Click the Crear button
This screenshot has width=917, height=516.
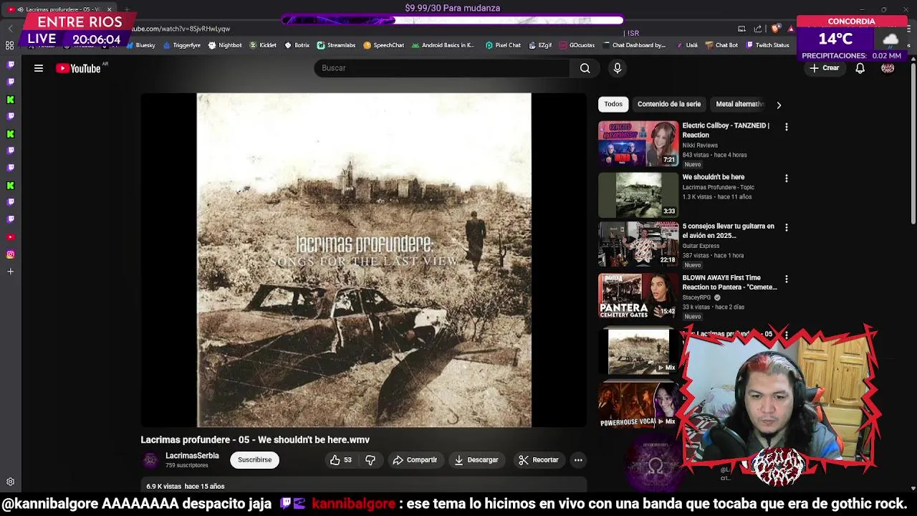(824, 68)
